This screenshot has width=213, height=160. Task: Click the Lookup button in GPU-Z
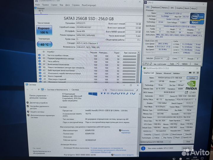(x=192, y=78)
